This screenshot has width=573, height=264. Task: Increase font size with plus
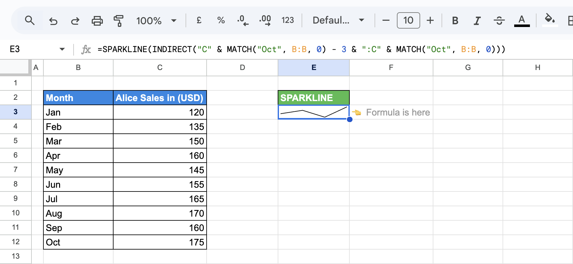430,20
